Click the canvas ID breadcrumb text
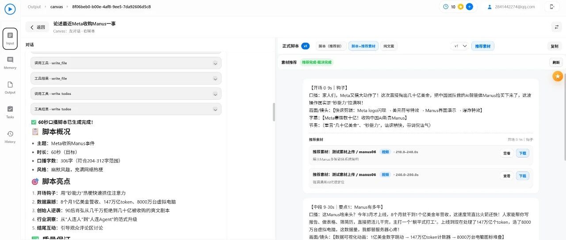Image resolution: width=566 pixels, height=240 pixels. (111, 7)
